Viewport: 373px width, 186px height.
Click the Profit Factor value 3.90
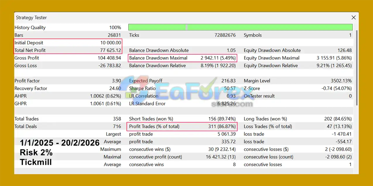tap(116, 81)
